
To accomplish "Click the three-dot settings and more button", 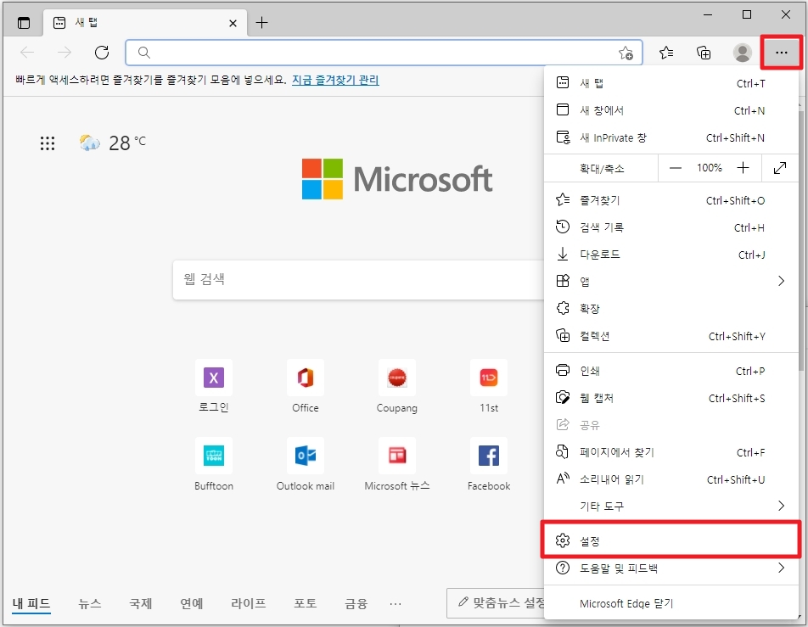I will point(781,53).
